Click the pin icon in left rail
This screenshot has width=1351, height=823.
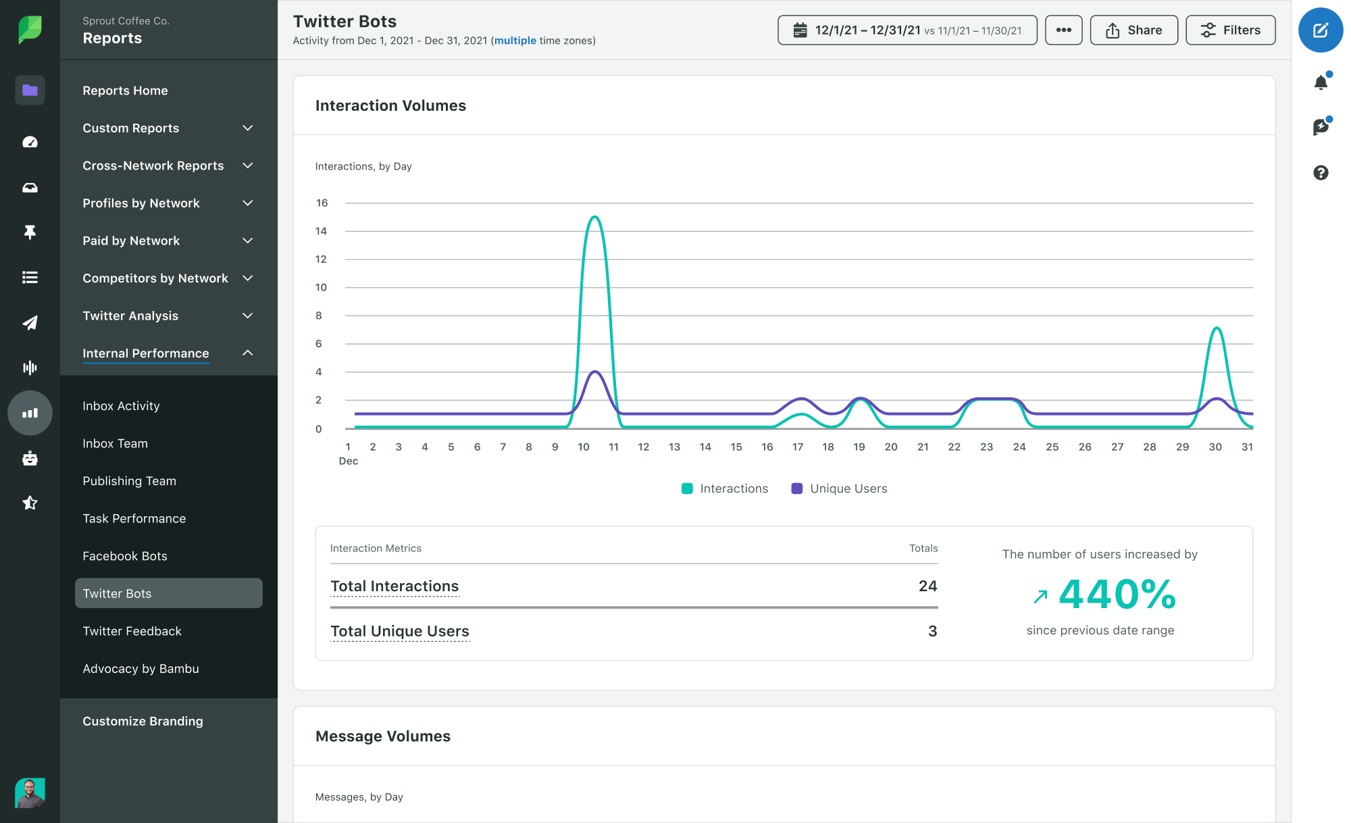[x=30, y=232]
